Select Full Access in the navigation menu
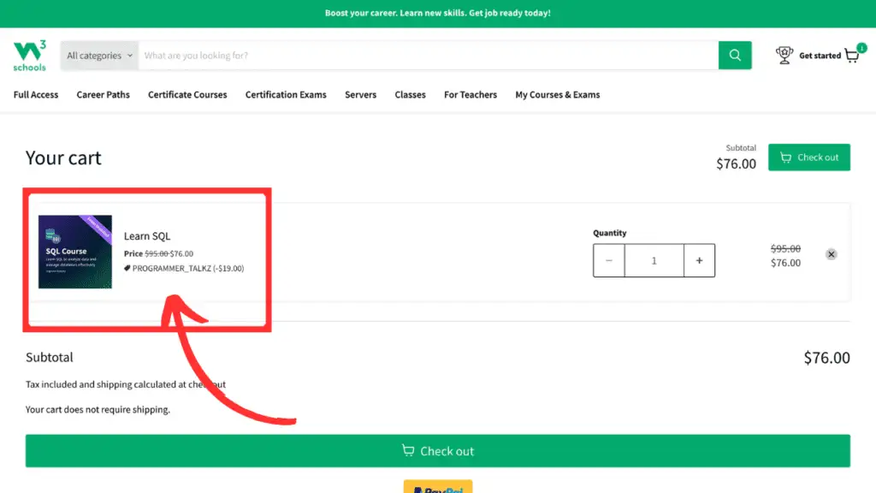 [x=34, y=95]
